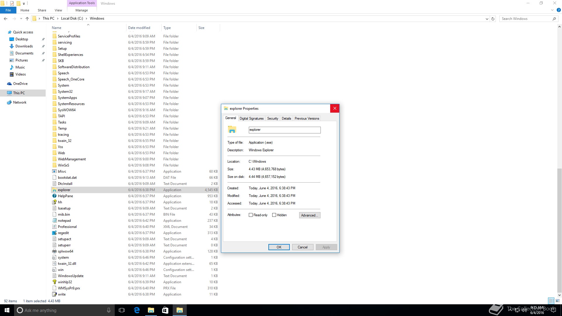Screen dimensions: 562x316
Task: Sort files by Date modified column
Action: coord(143,28)
